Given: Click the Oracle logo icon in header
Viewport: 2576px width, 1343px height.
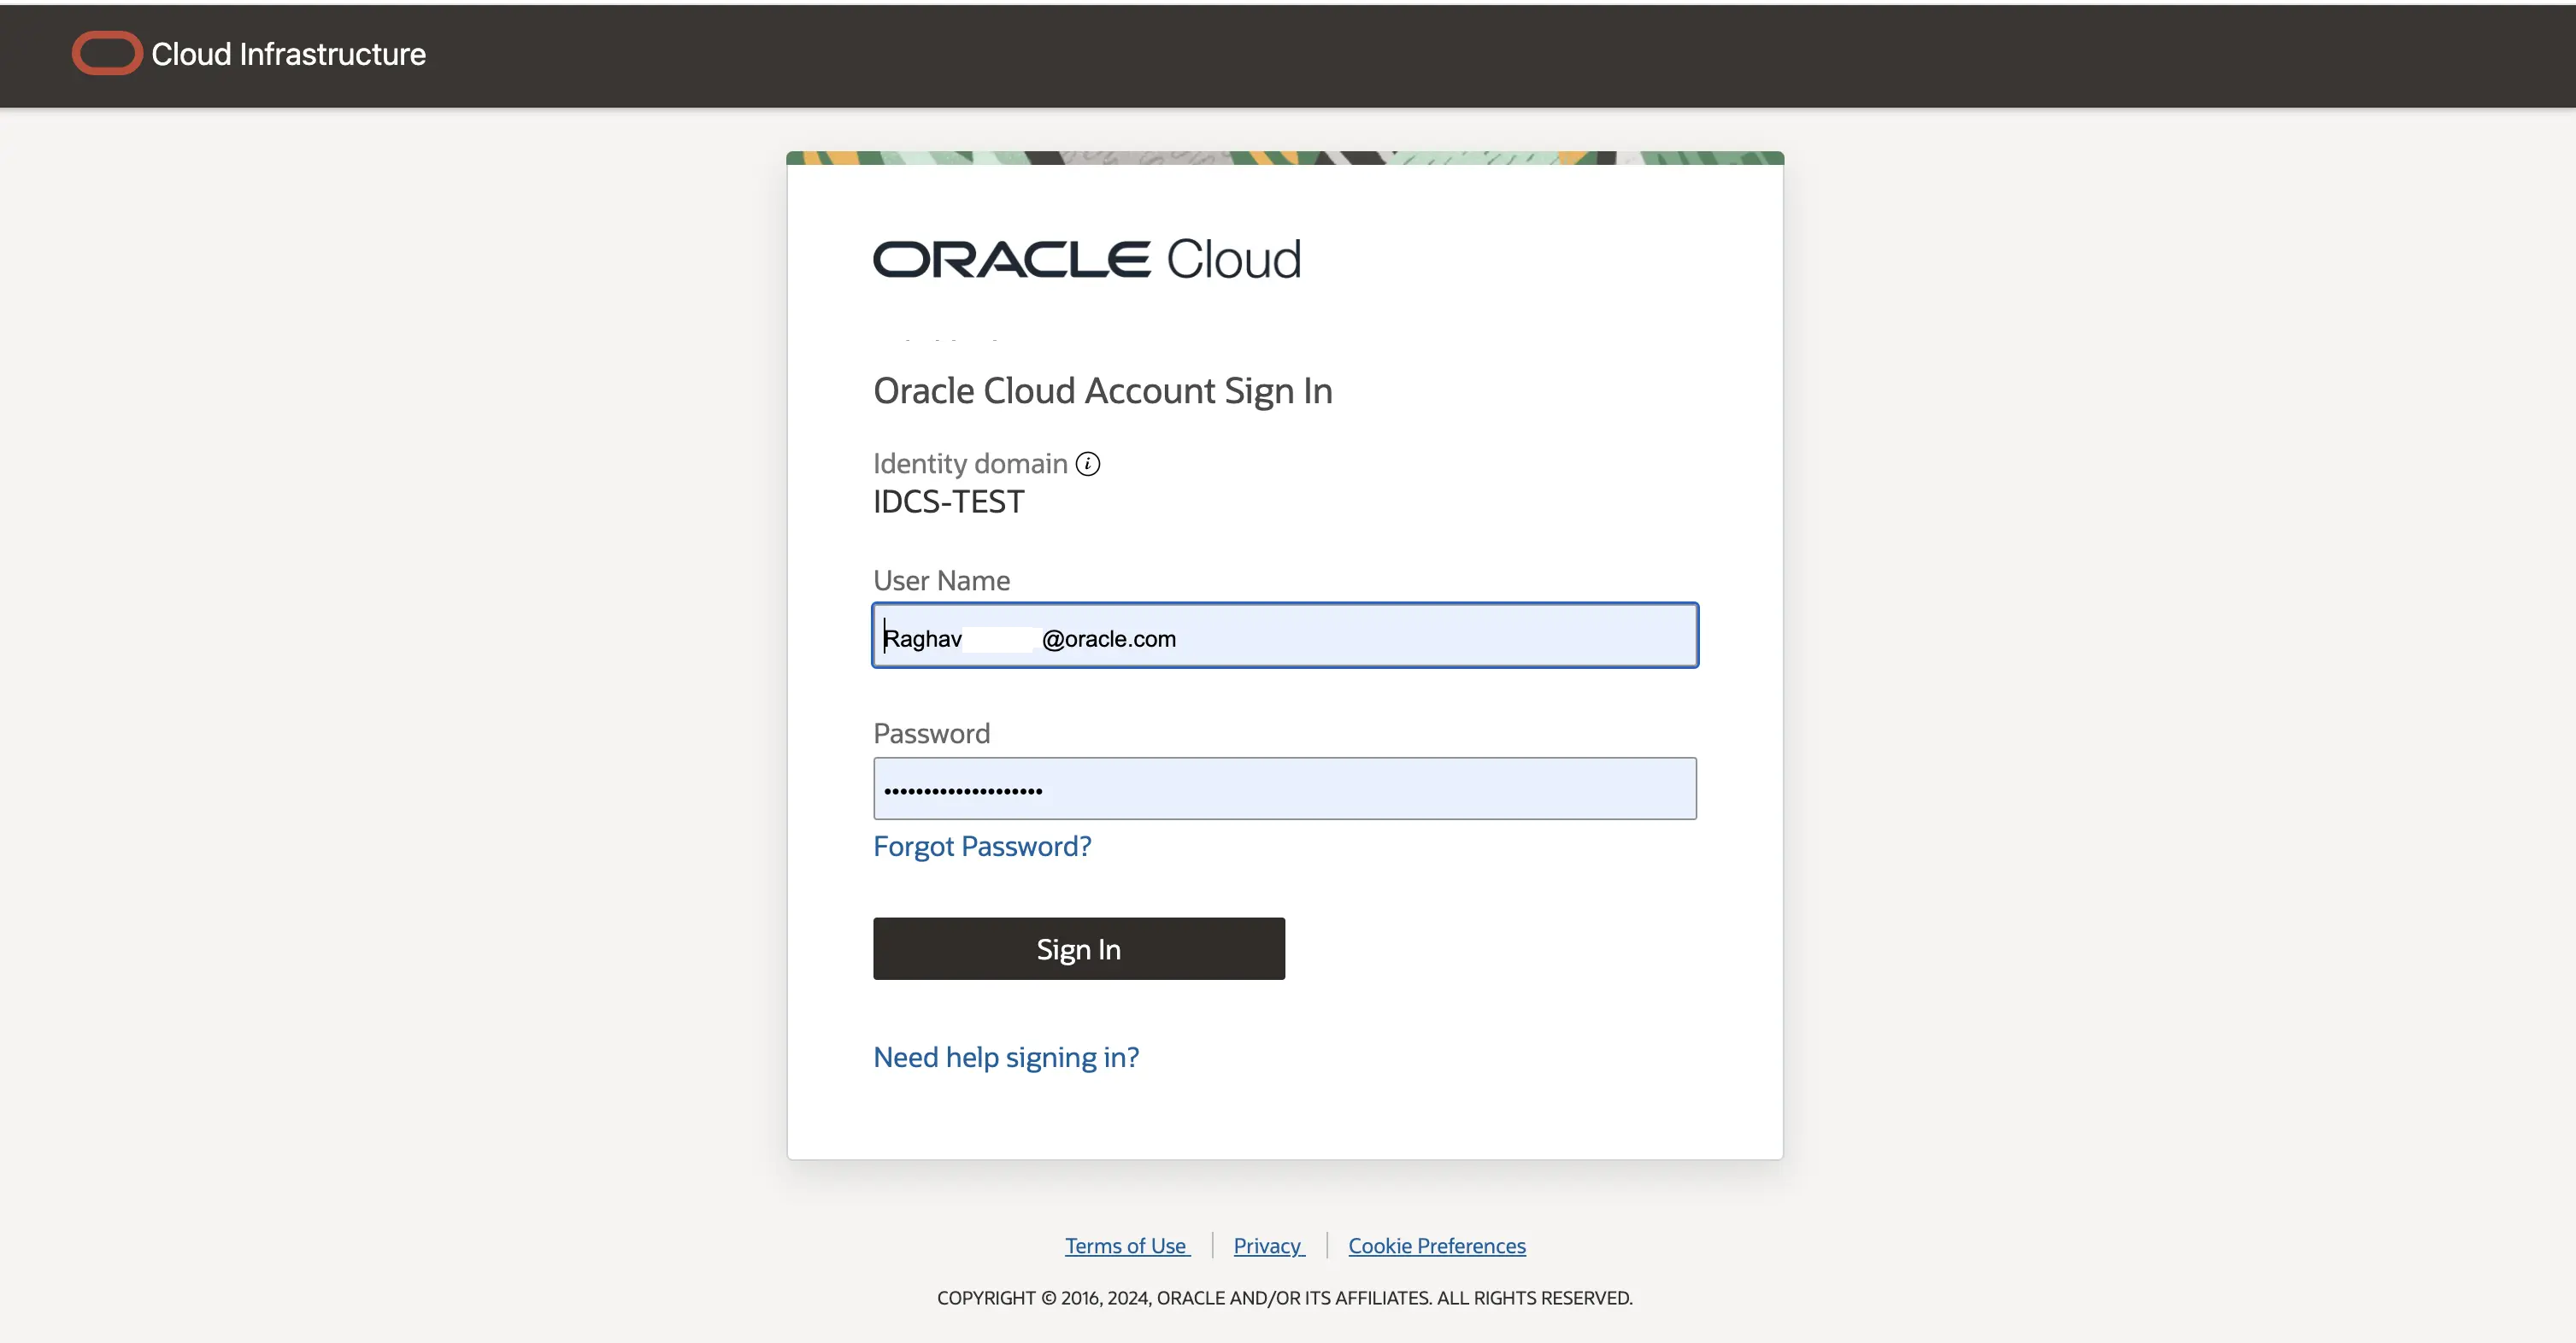Looking at the screenshot, I should tap(107, 54).
